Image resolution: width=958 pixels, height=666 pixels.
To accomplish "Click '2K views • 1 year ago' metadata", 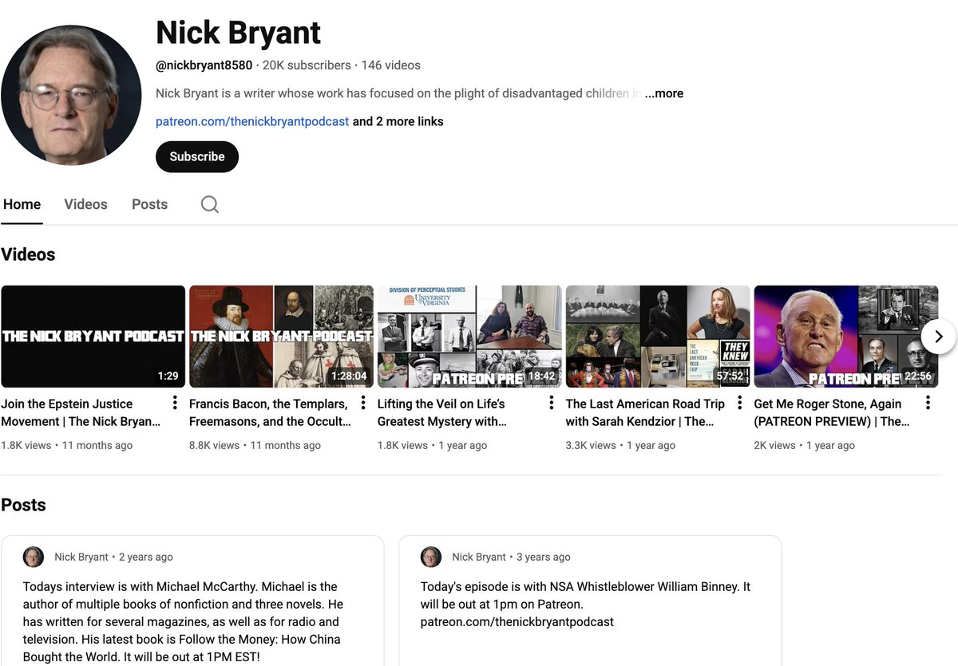I will pyautogui.click(x=804, y=445).
